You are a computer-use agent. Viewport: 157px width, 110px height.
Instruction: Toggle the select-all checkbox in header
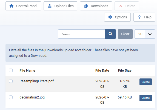11,70
